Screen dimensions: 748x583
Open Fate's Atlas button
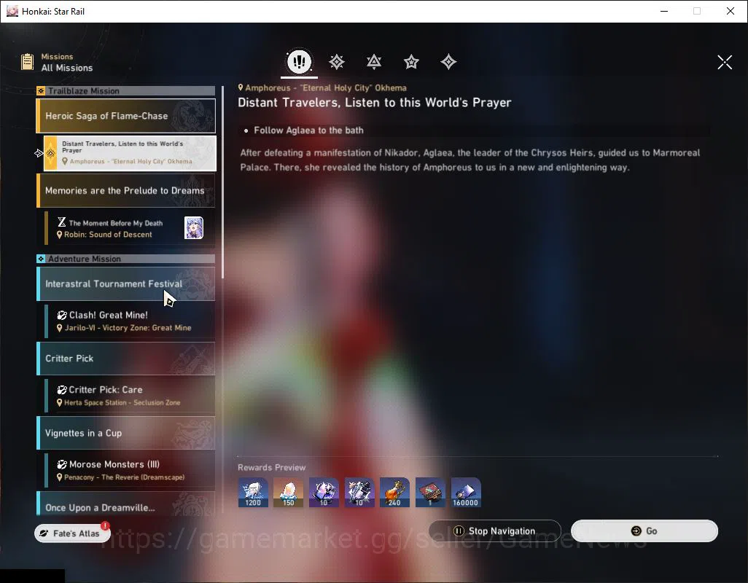click(72, 533)
